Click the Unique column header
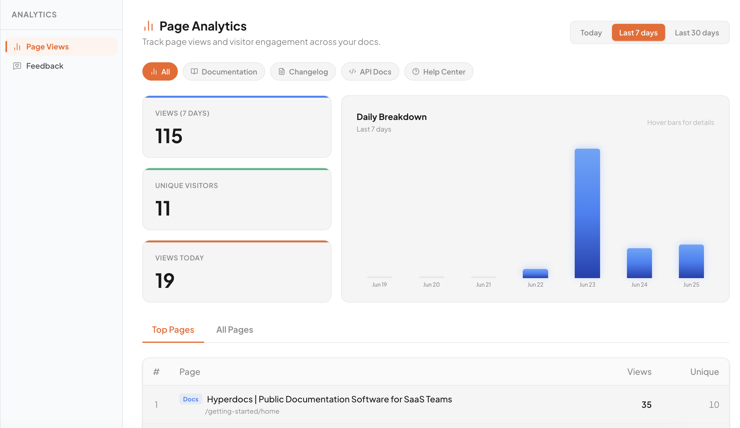The height and width of the screenshot is (428, 740). 705,372
